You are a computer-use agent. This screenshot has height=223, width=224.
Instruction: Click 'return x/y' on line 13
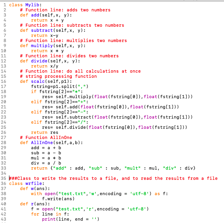45,66
